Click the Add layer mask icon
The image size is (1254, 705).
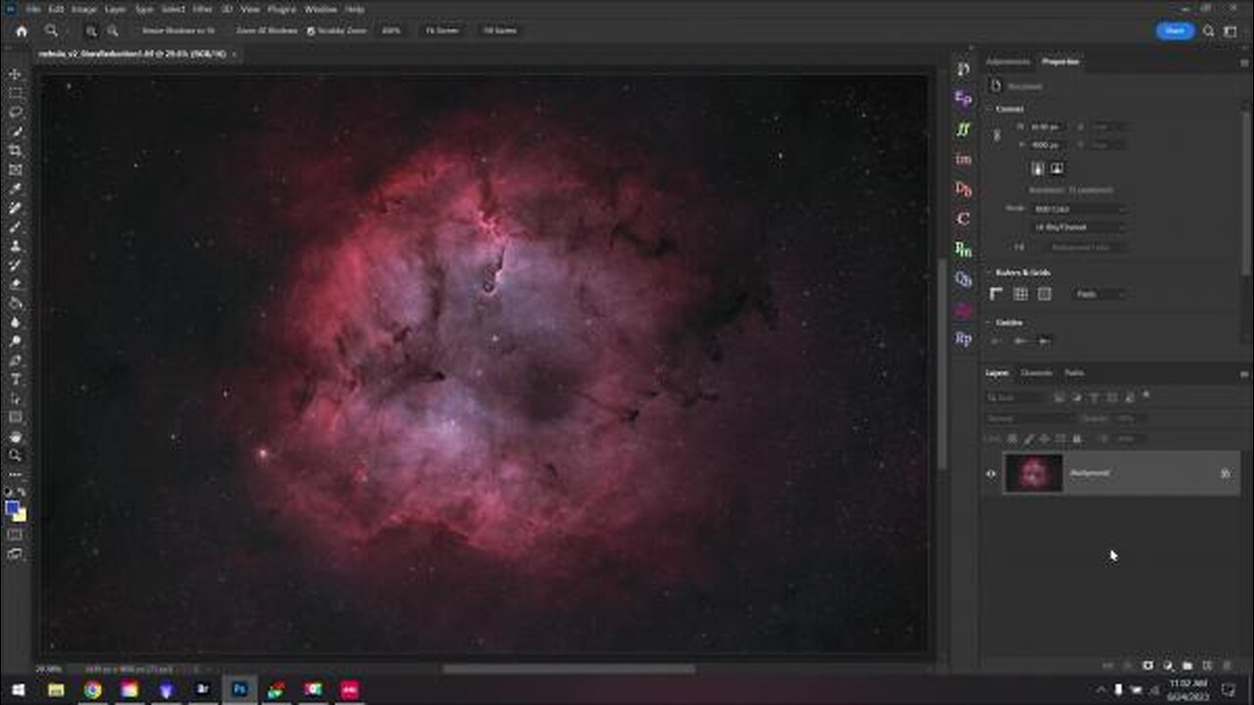tap(1147, 666)
